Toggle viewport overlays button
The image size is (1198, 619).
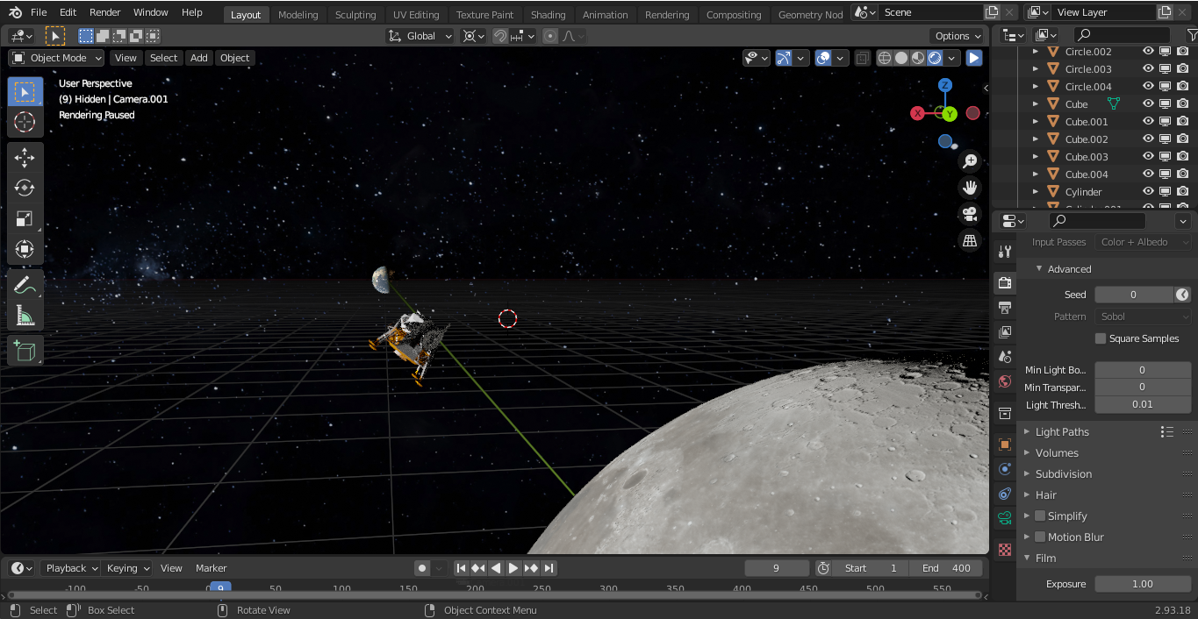pyautogui.click(x=823, y=58)
